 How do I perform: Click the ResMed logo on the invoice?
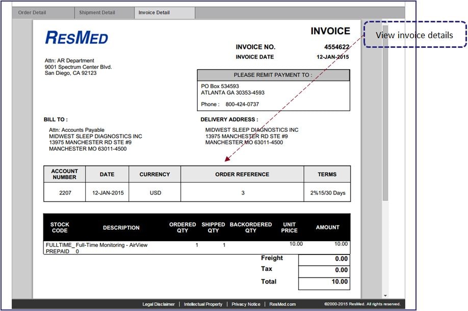(x=76, y=37)
